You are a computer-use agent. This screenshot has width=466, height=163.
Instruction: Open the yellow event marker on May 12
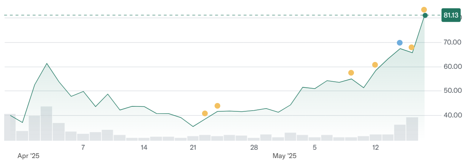(375, 65)
